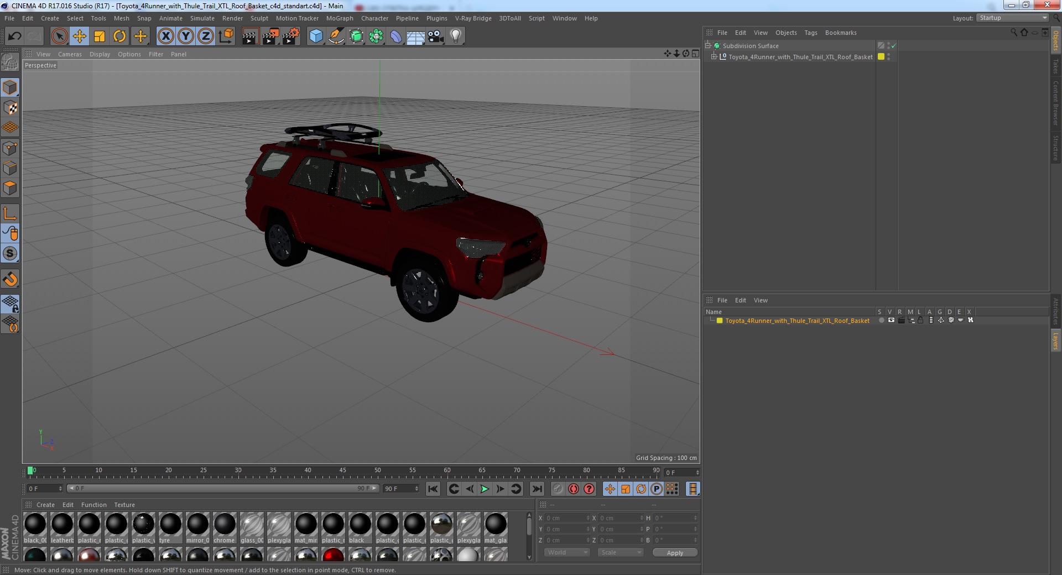The height and width of the screenshot is (575, 1062).
Task: Open the File menu
Action: [x=9, y=18]
